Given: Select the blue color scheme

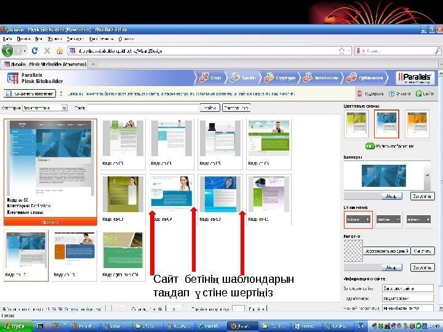Looking at the screenshot, I should 386,124.
